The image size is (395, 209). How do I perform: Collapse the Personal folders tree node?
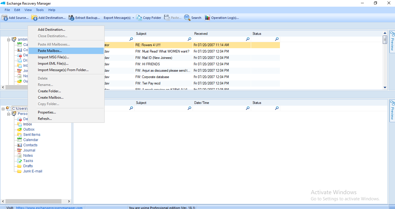[9, 114]
